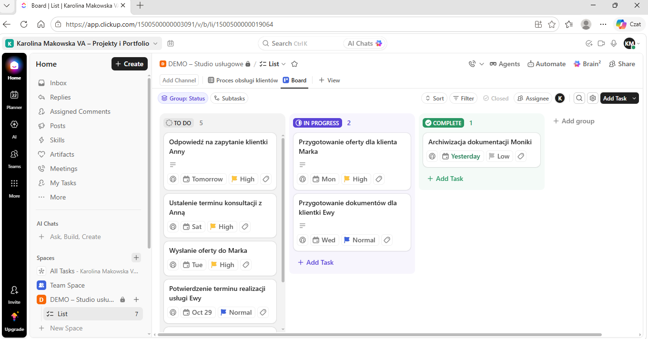Toggle showing Closed tasks
The height and width of the screenshot is (339, 648).
(496, 99)
